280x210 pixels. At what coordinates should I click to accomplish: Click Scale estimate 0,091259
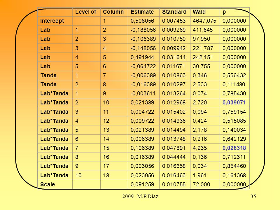click(142, 184)
